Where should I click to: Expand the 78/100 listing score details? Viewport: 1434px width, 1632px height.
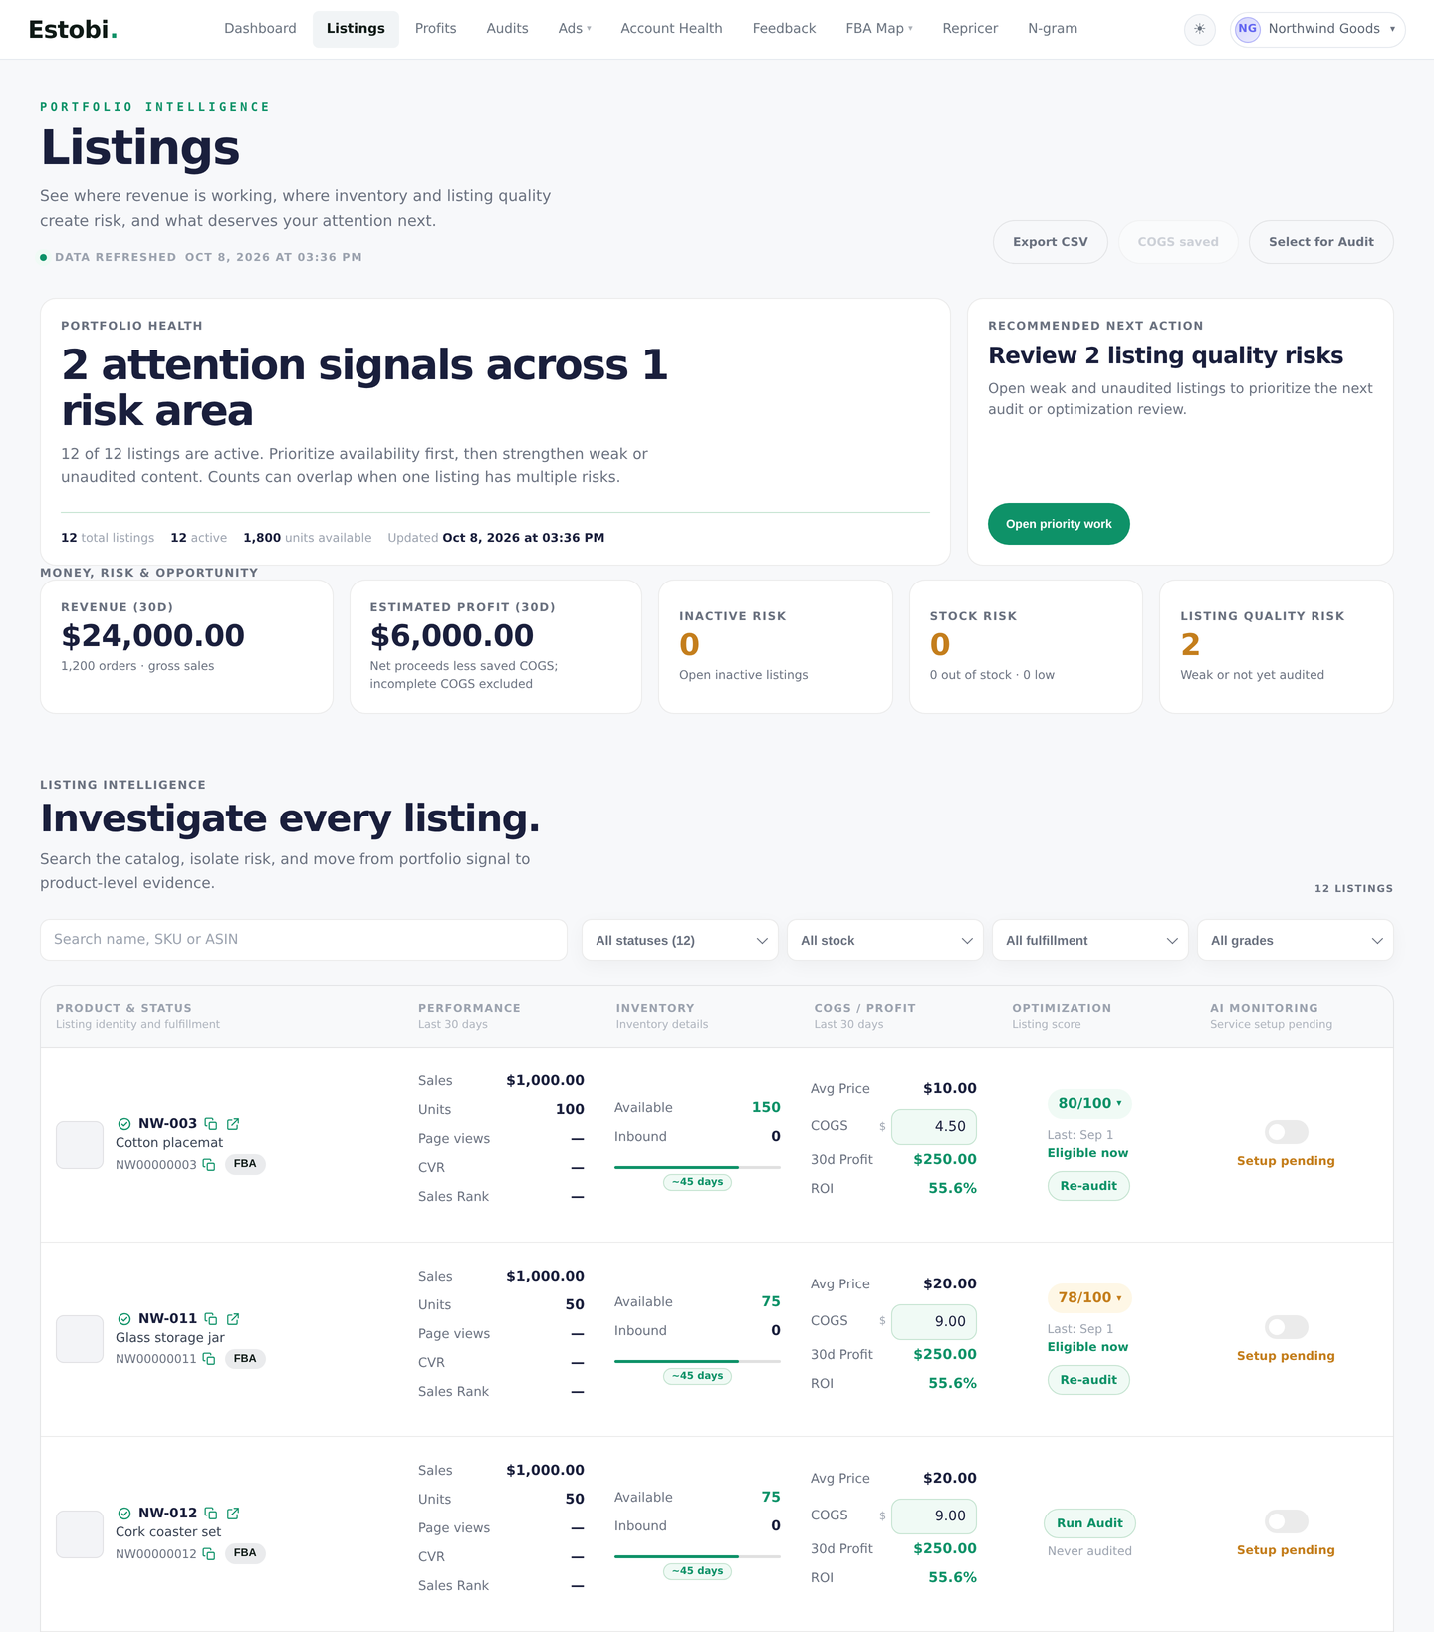pos(1089,1297)
